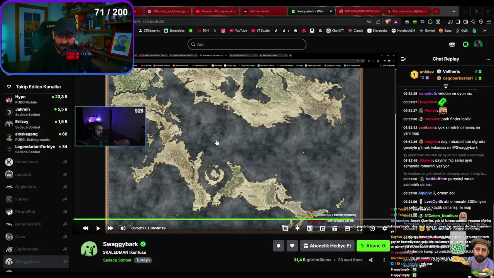Switch to the DiscussingFilm X tab
Viewport: 494px width, 278px height.
click(408, 11)
